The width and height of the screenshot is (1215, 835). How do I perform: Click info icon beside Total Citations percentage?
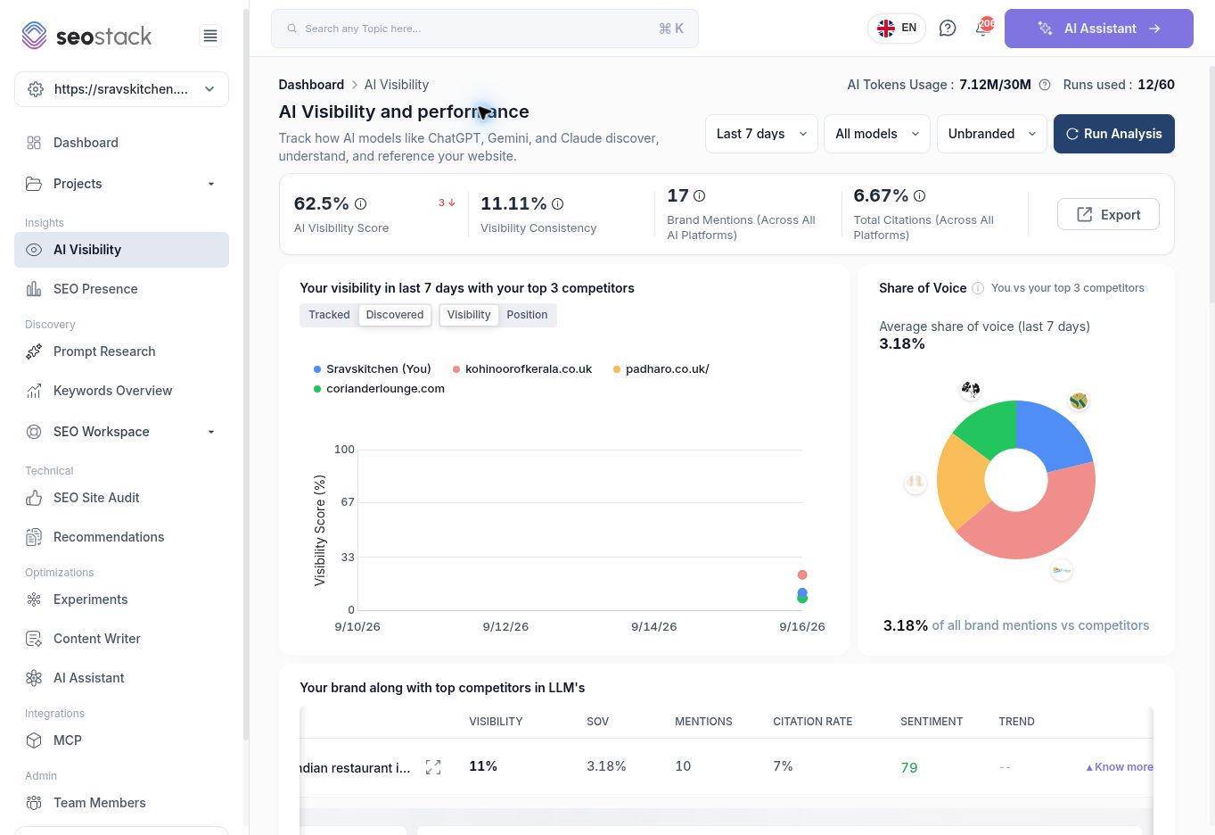919,196
